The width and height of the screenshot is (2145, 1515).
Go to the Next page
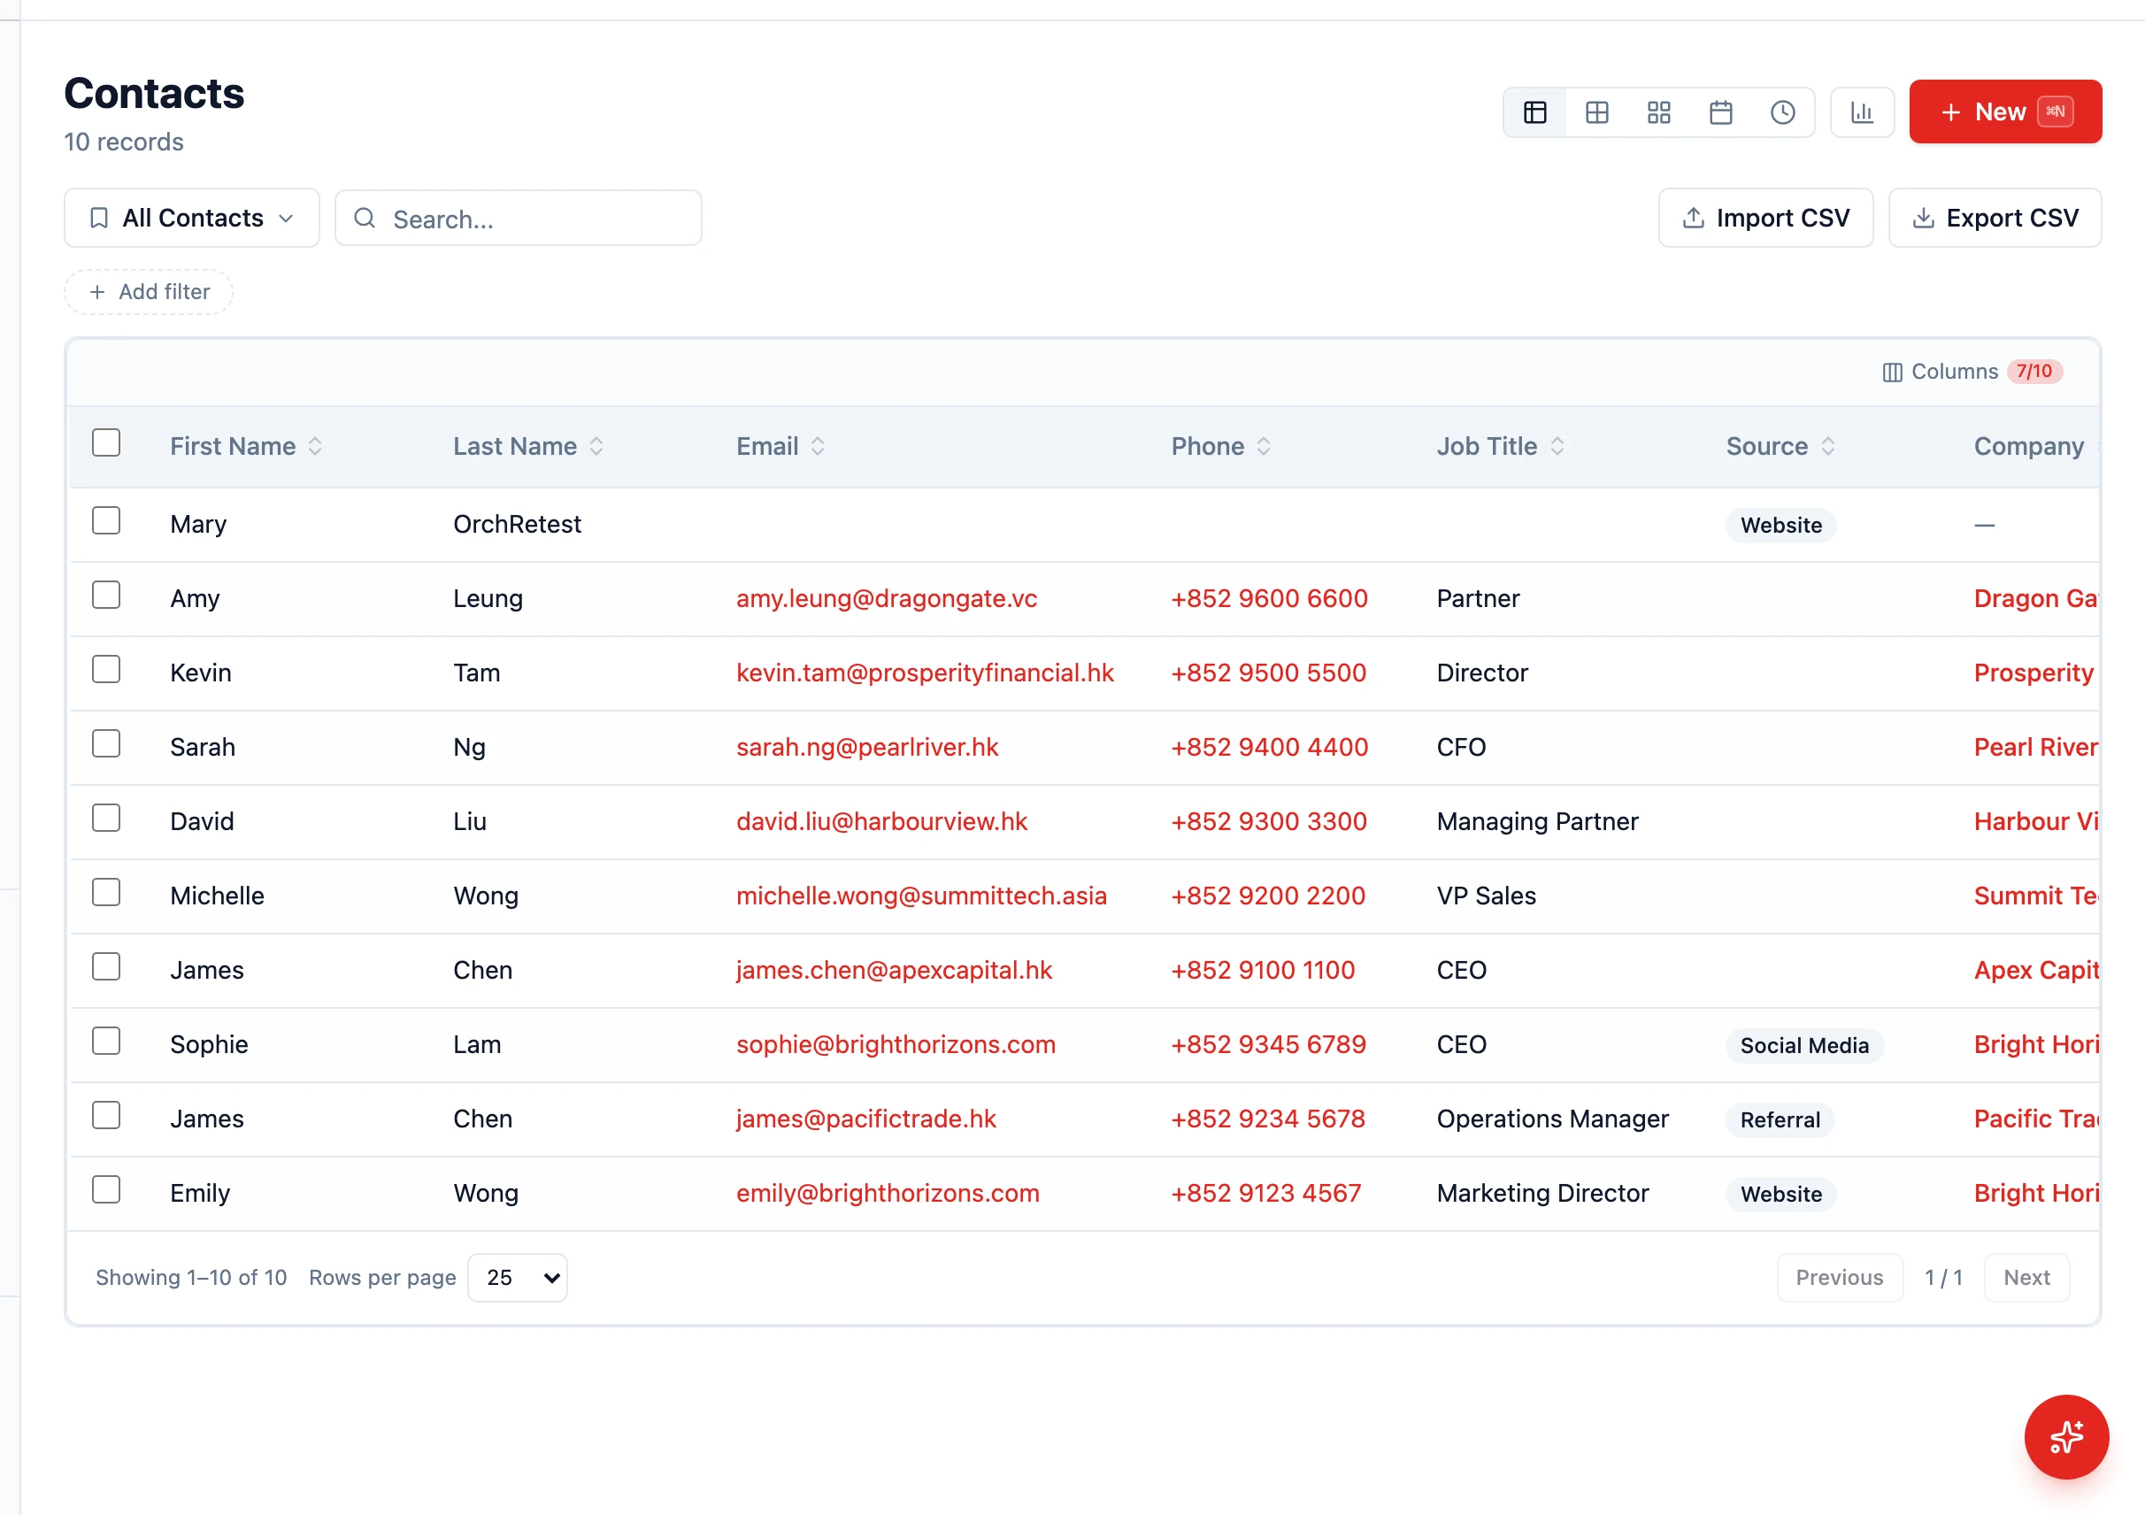tap(2026, 1277)
